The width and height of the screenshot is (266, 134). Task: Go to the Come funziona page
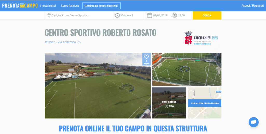(x=70, y=5)
